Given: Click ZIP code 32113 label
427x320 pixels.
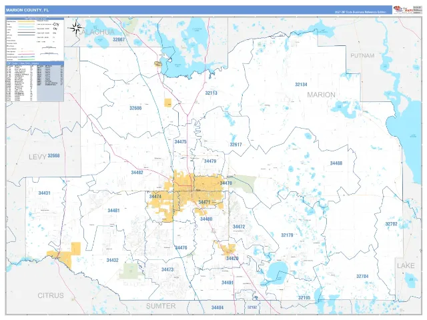Looking at the screenshot, I should click(x=211, y=93).
